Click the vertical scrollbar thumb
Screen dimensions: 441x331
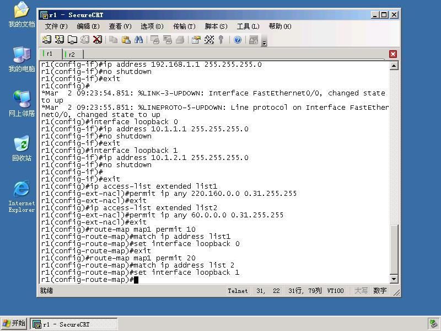click(x=394, y=249)
